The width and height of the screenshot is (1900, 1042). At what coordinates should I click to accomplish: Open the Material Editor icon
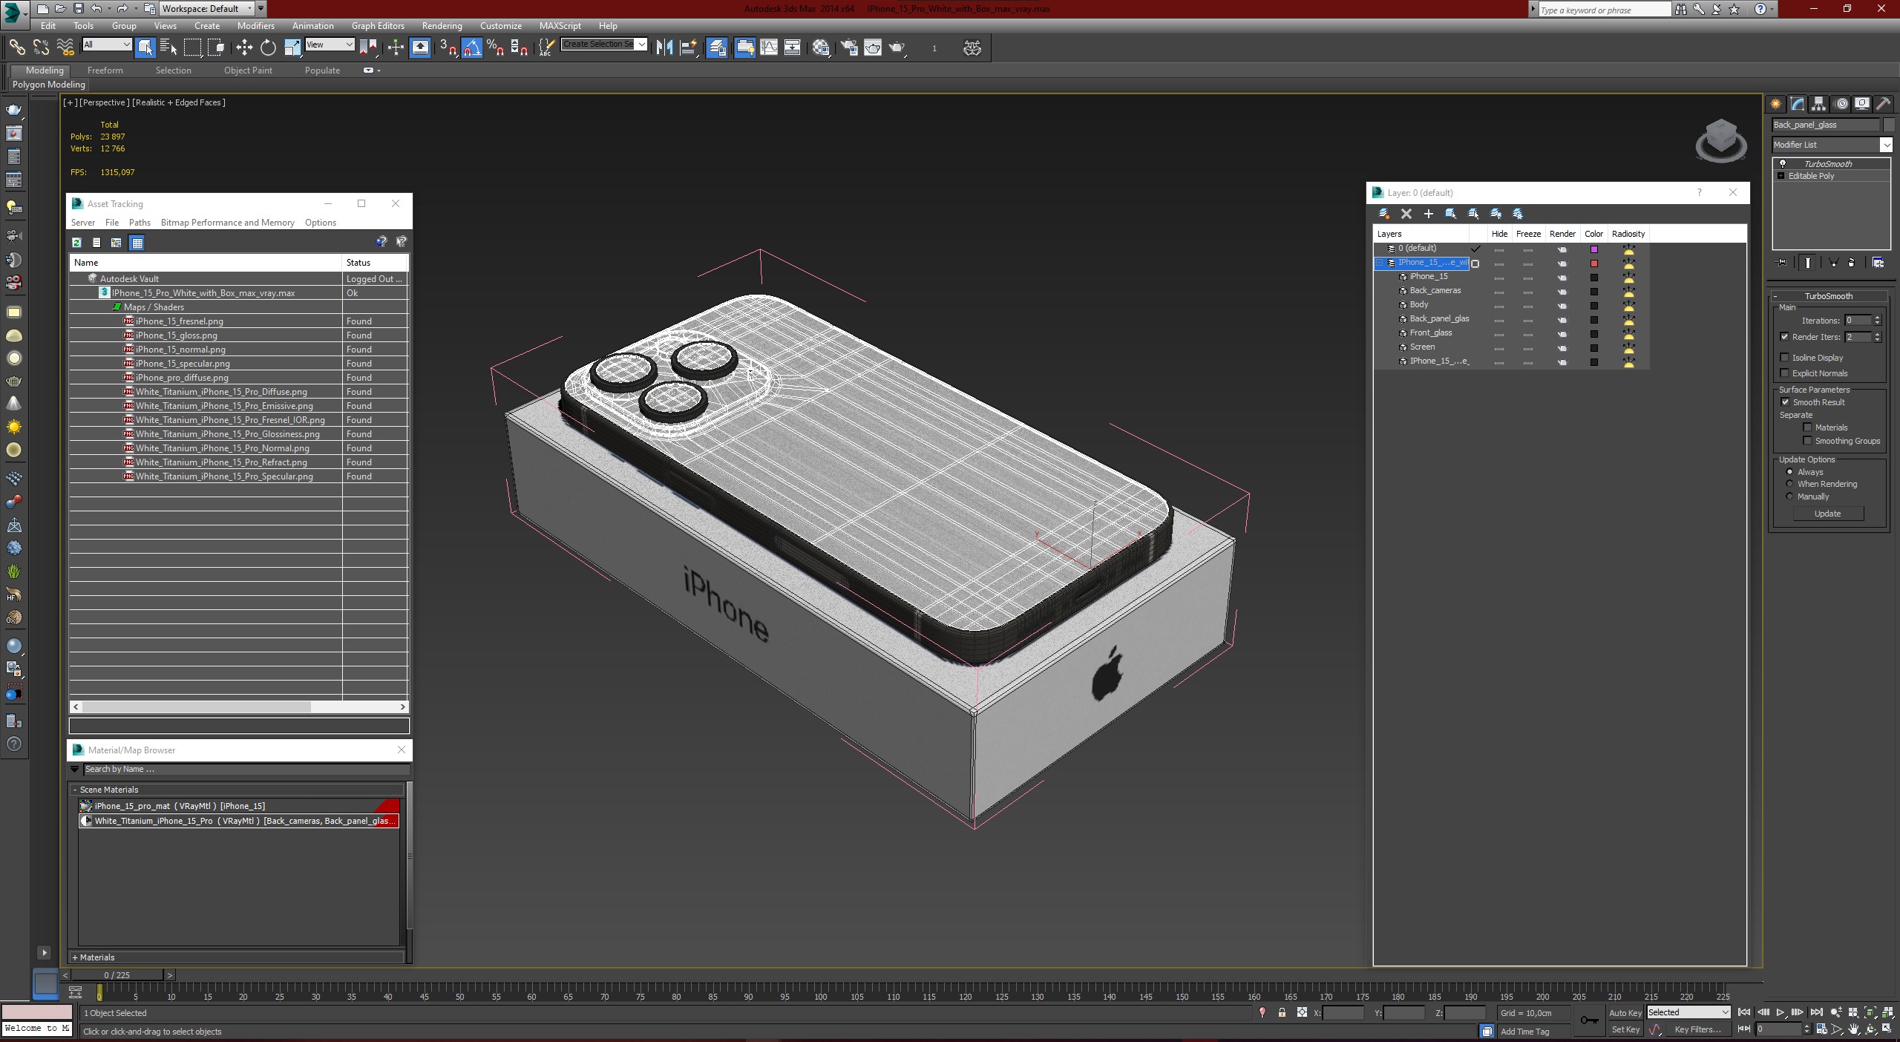coord(821,47)
